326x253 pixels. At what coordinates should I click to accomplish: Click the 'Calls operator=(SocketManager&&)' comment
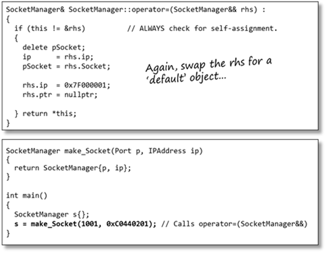click(x=234, y=224)
